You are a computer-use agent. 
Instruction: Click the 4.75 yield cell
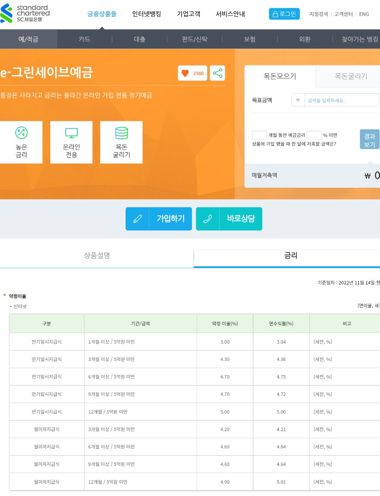coord(281,377)
